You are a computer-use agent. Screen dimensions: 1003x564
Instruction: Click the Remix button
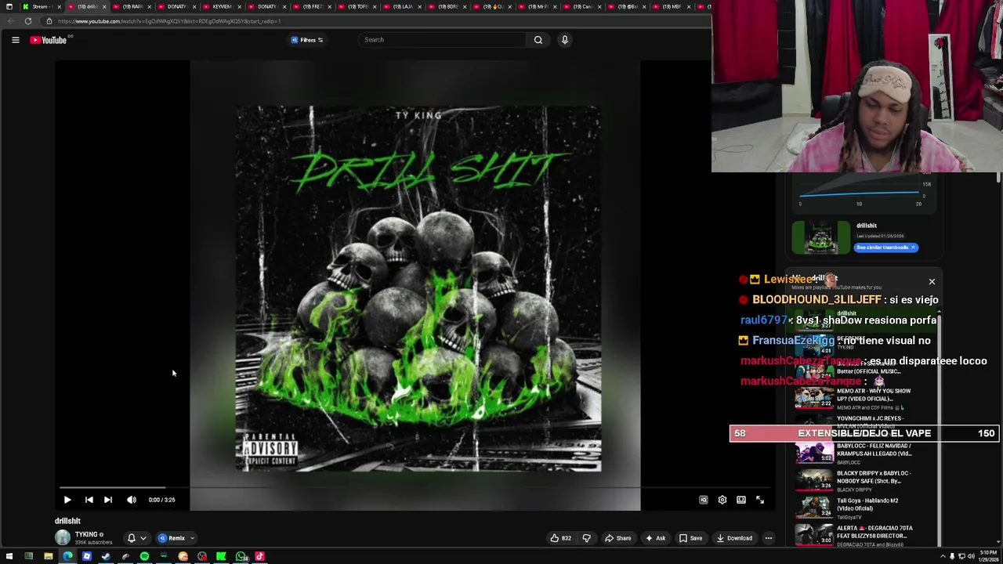pos(172,538)
